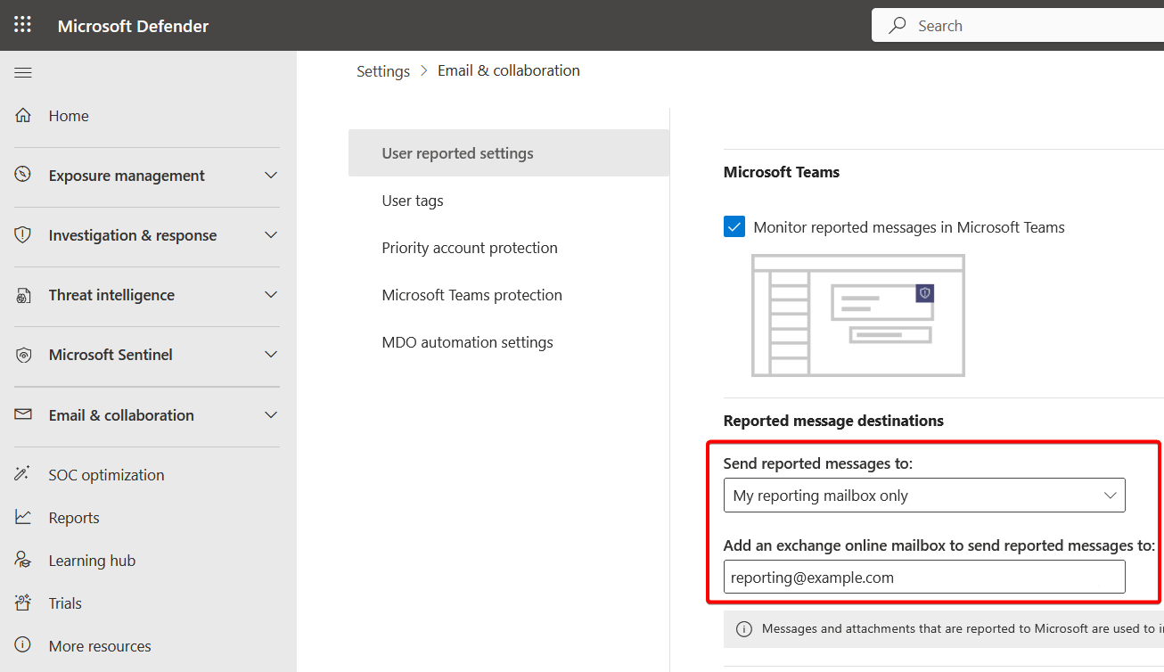Expand Email & collaboration chevron
1164x672 pixels.
[x=271, y=415]
